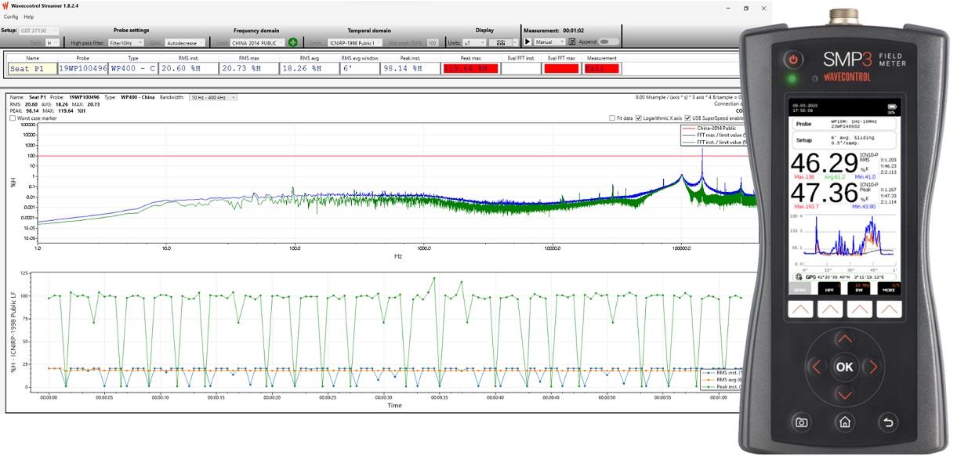The width and height of the screenshot is (968, 456).
Task: Click the SMP3 navigation right arrow
Action: [x=872, y=367]
